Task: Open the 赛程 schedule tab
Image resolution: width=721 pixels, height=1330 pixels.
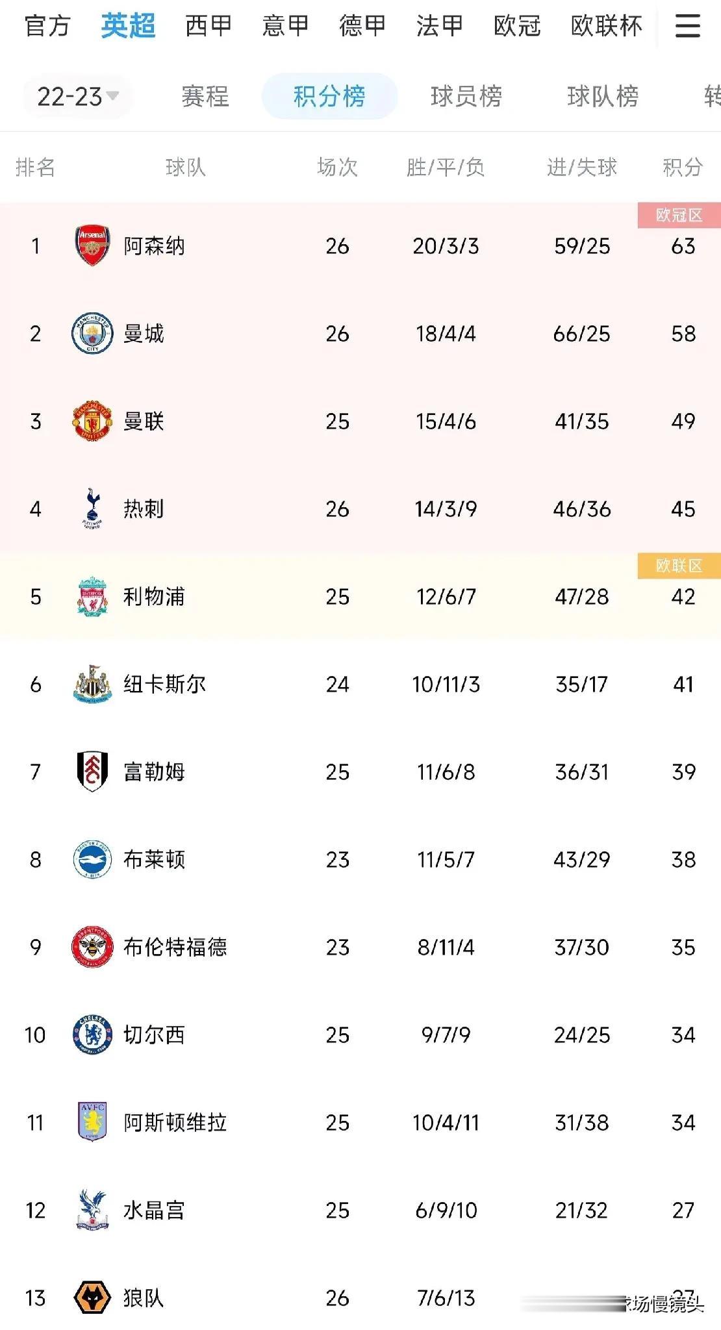Action: [205, 97]
